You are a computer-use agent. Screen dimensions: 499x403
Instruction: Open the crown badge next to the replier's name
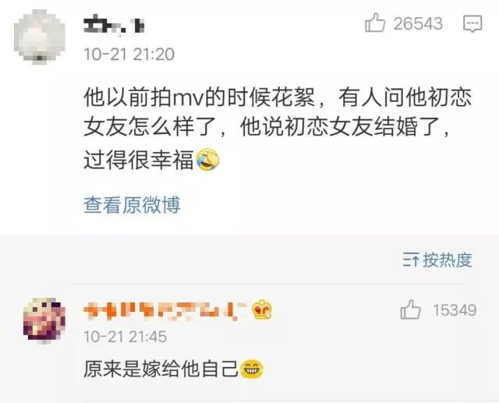coord(262,309)
